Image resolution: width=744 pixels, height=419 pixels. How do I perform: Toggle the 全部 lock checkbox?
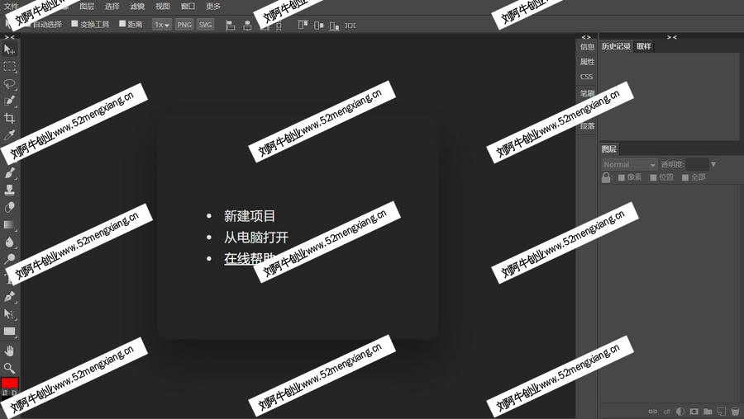[x=685, y=177]
